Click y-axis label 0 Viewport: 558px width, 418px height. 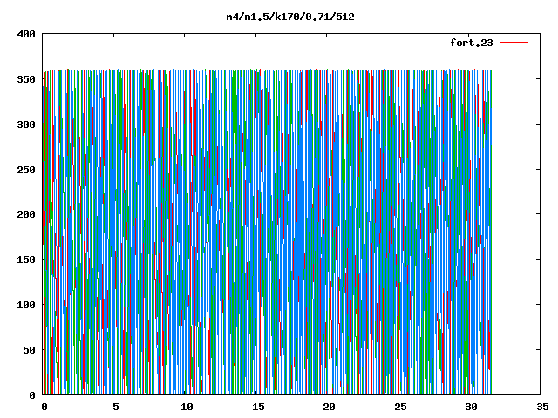pyautogui.click(x=32, y=394)
